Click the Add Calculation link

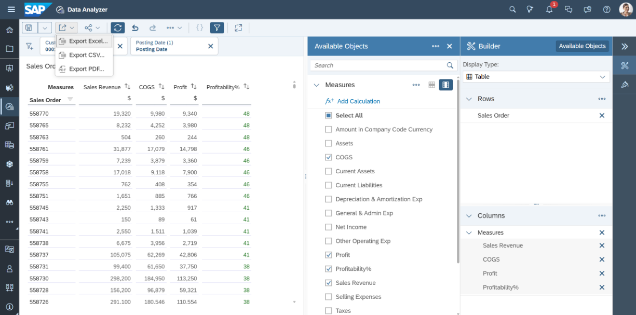(x=358, y=101)
